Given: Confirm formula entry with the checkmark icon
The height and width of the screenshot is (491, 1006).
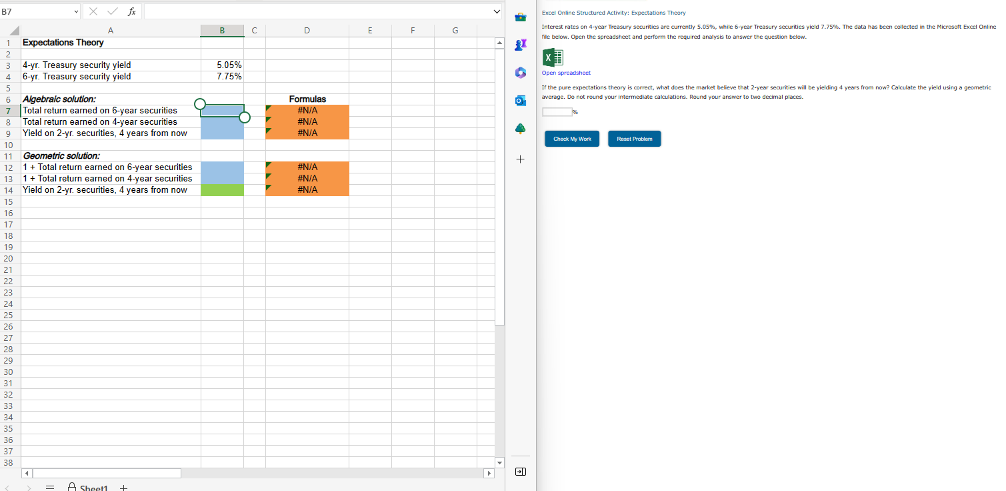Looking at the screenshot, I should (112, 11).
